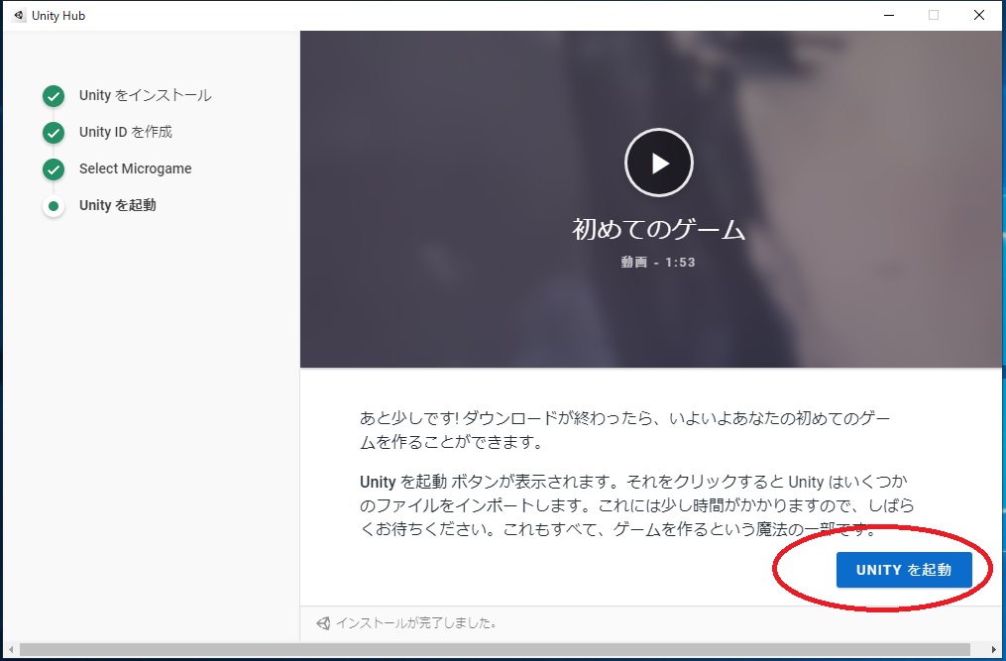The image size is (1006, 661).
Task: Click the Unity logo in the title bar
Action: point(19,16)
